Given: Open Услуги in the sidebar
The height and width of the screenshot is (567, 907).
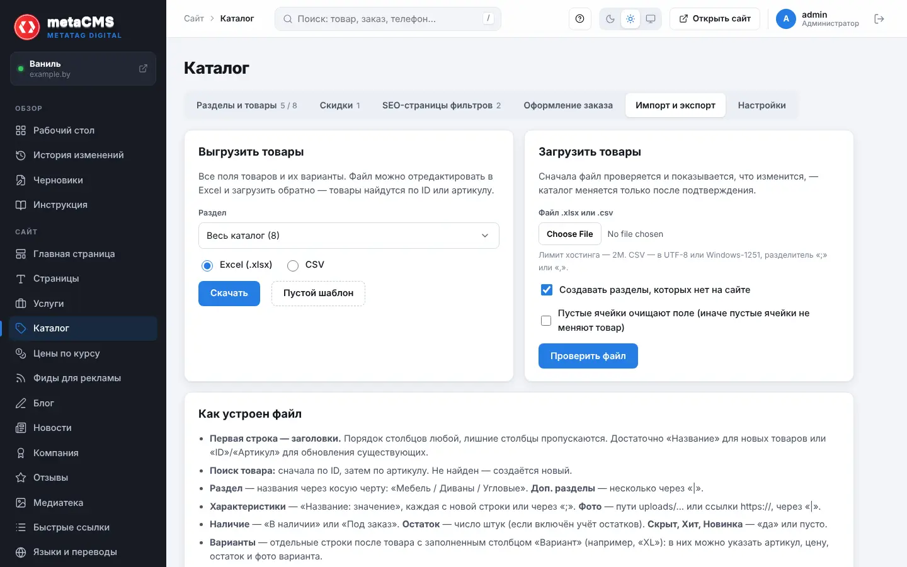Looking at the screenshot, I should coord(83,304).
